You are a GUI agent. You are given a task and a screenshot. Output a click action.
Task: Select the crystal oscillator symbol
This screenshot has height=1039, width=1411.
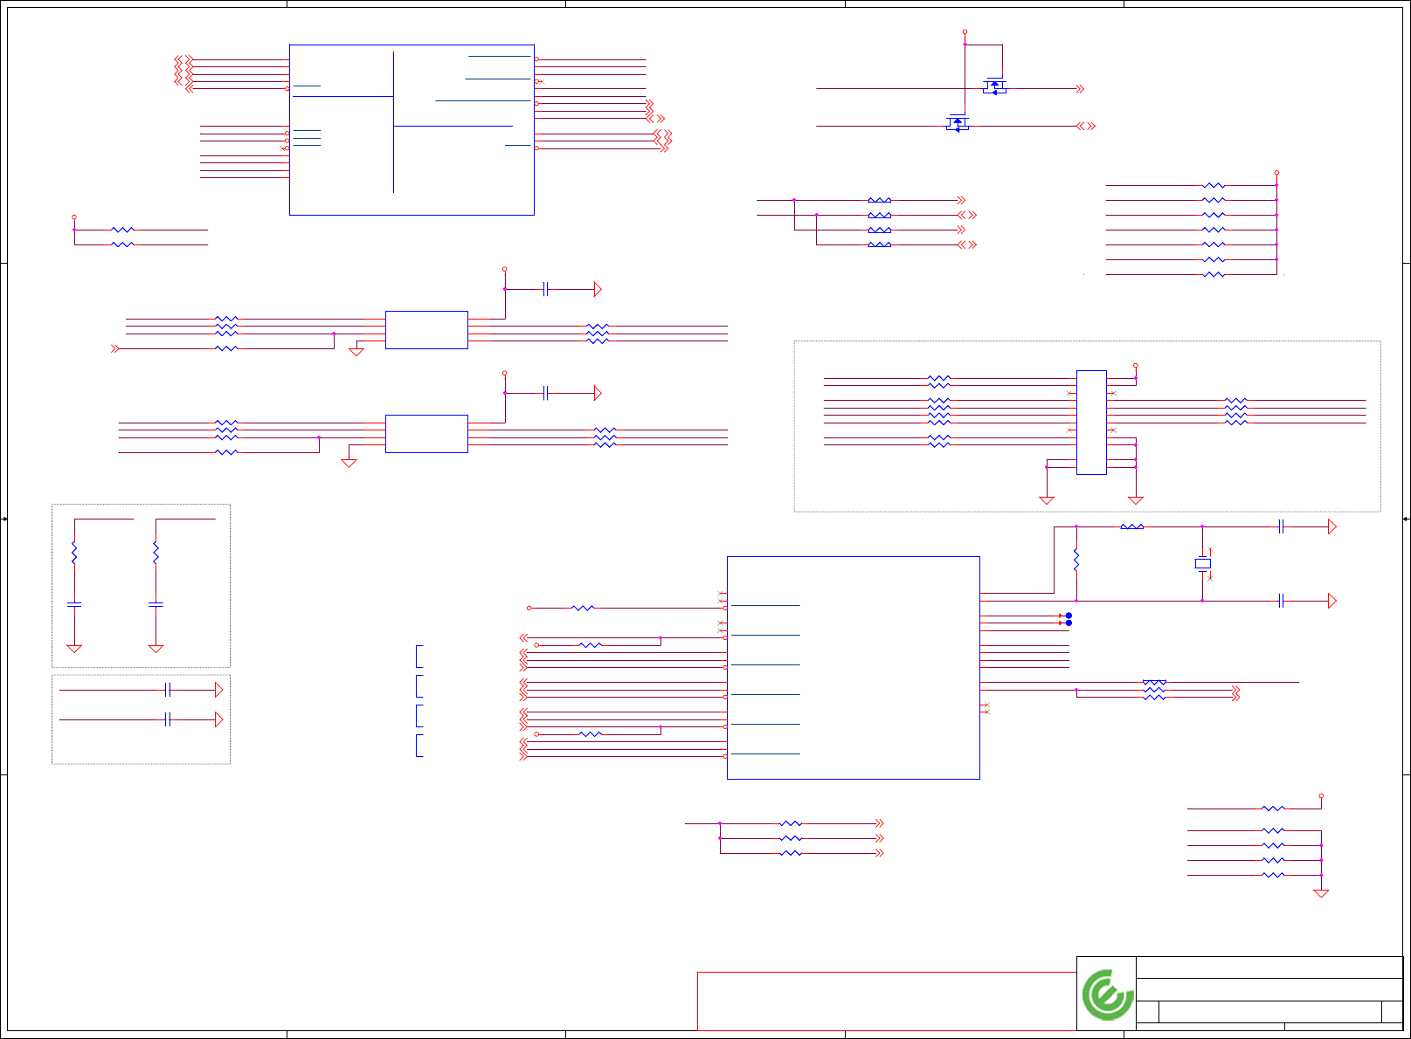(x=1203, y=564)
